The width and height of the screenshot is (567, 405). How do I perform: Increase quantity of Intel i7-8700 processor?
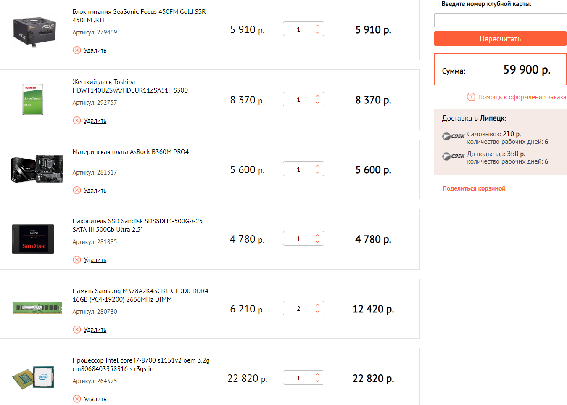(x=318, y=374)
